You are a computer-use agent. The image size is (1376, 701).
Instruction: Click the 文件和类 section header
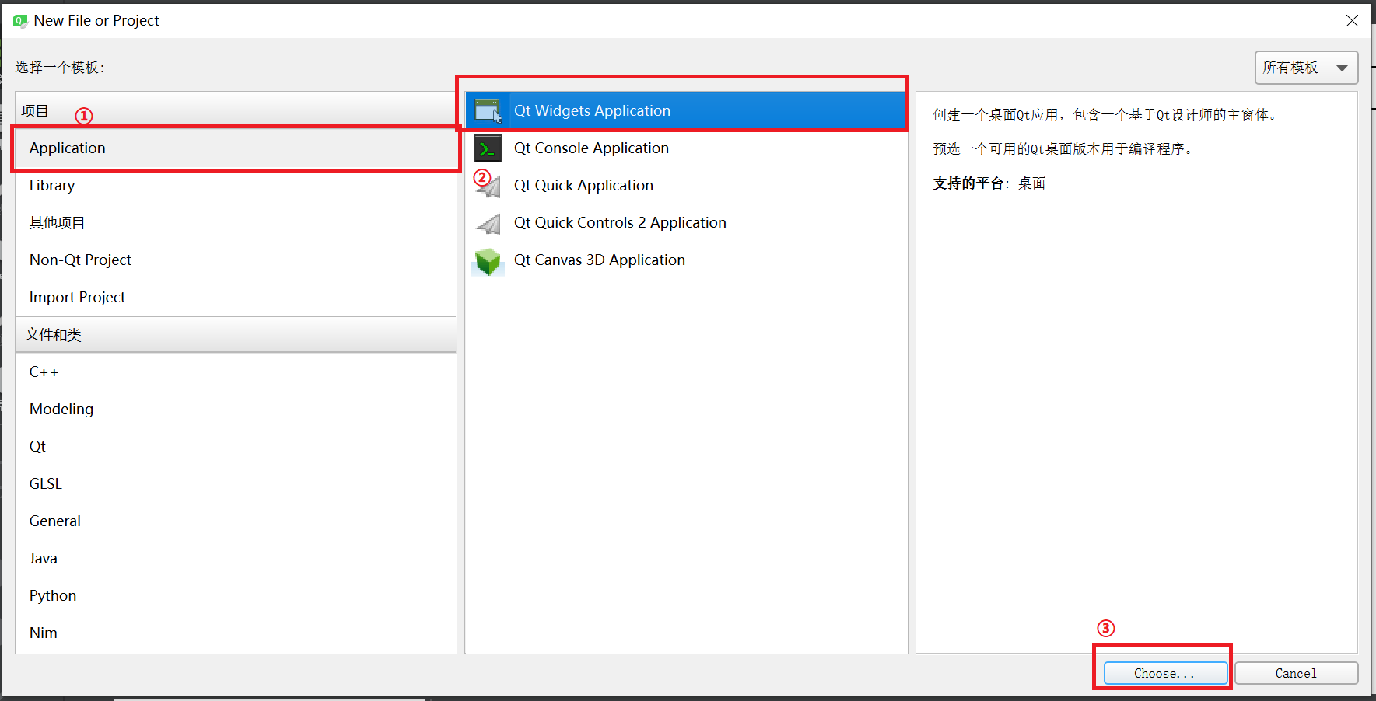coord(236,335)
